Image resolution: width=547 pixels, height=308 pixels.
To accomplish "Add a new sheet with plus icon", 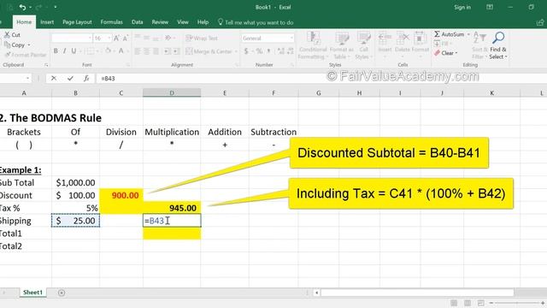I will pos(62,293).
